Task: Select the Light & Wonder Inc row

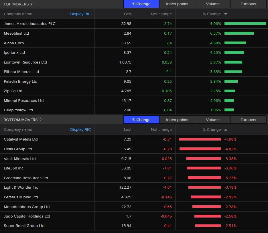Action: tap(21, 187)
